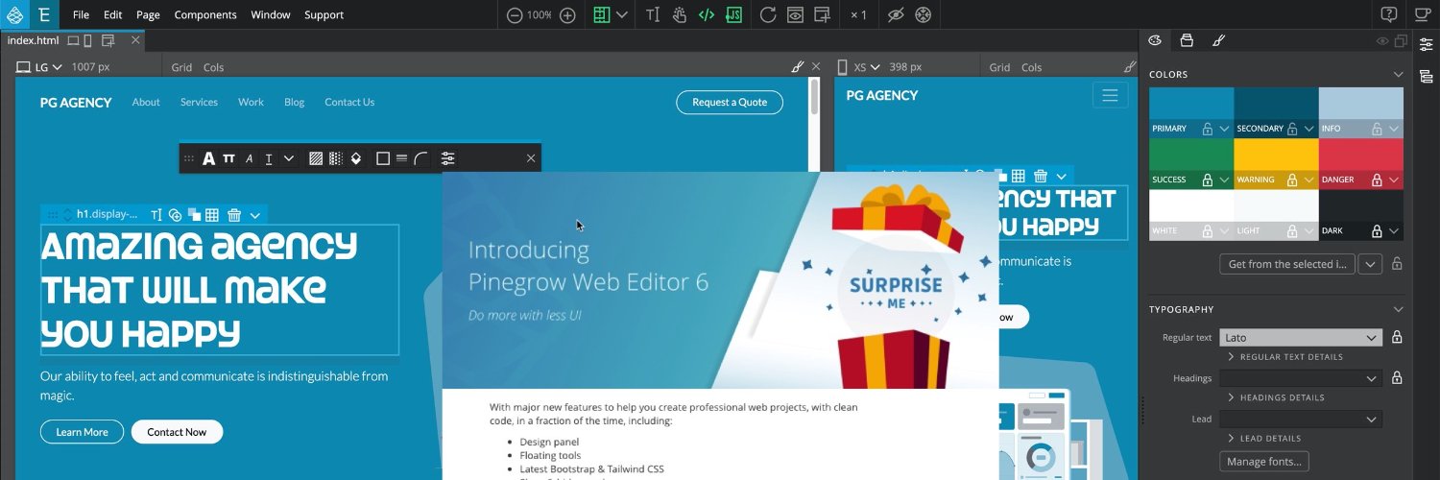The image size is (1440, 480).
Task: Open the box/library panel tab
Action: 1187,40
